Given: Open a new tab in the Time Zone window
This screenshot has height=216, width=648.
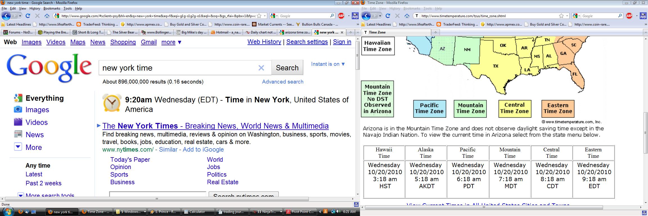Looking at the screenshot, I should [x=435, y=32].
